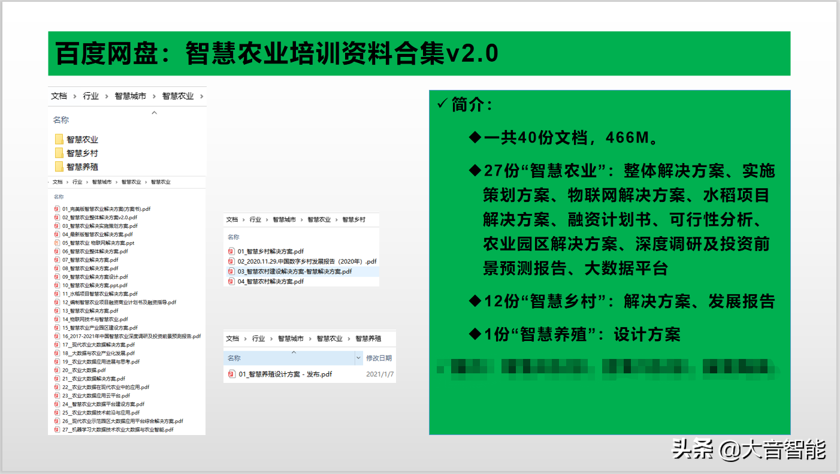The image size is (840, 474).
Task: Open the 智慧养殖 folder in folder list
Action: pyautogui.click(x=82, y=167)
